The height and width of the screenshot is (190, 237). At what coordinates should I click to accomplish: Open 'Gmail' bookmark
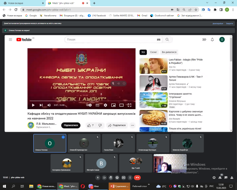coord(142,16)
